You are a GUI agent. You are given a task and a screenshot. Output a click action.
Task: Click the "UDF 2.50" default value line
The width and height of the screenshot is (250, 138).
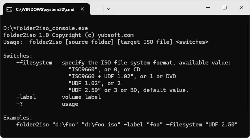129,90
